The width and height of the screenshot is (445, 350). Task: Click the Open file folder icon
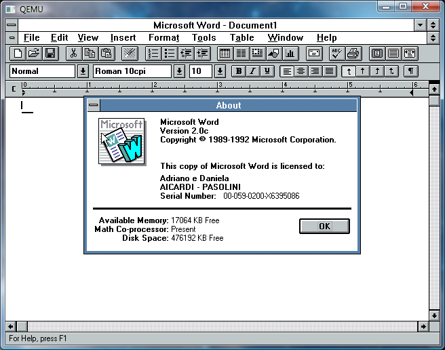pyautogui.click(x=33, y=53)
